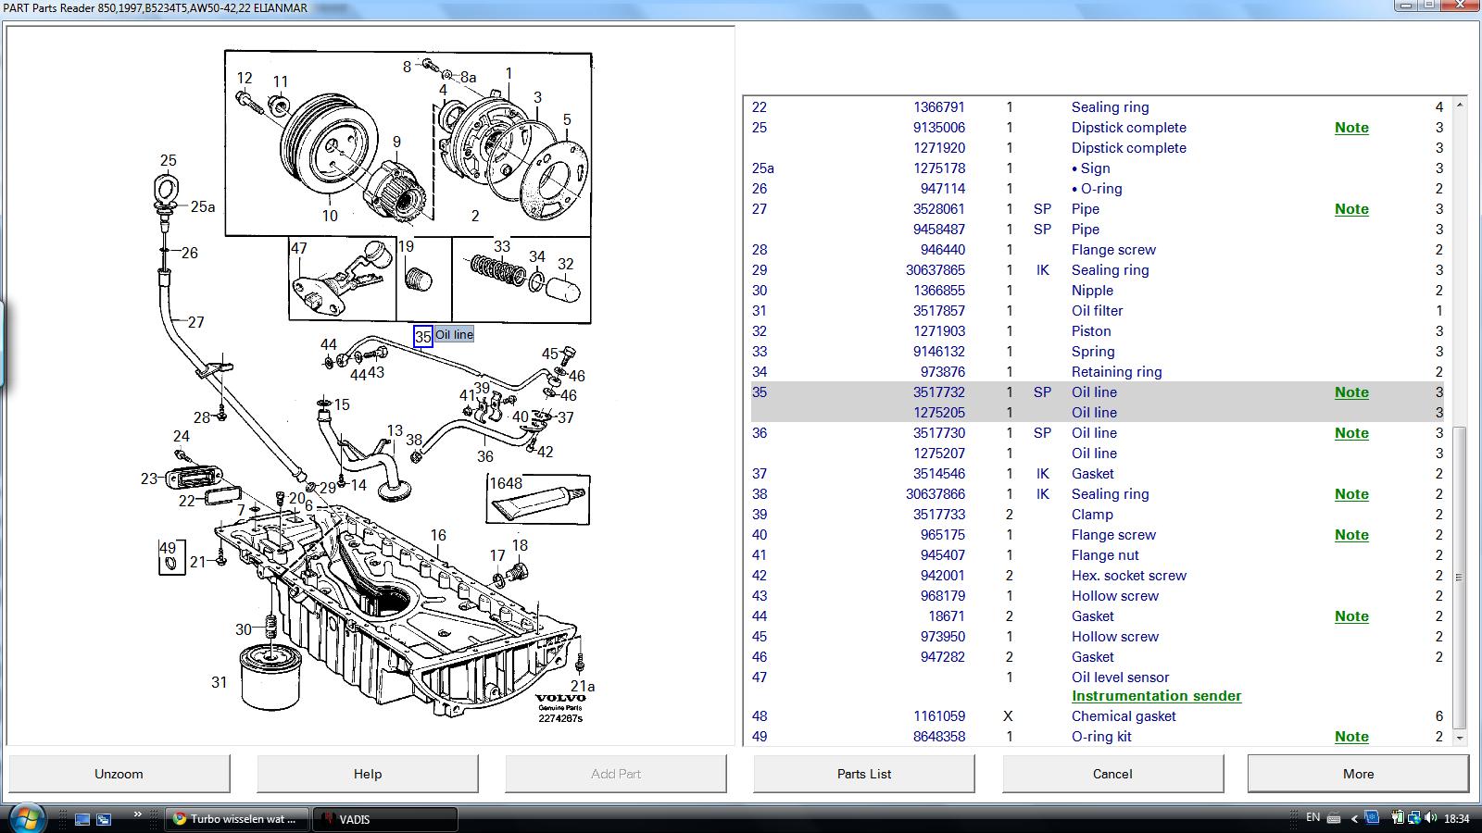
Task: Open the Note link for Dipstick complete
Action: (1350, 128)
